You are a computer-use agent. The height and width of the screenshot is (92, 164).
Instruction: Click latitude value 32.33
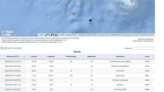34,62
